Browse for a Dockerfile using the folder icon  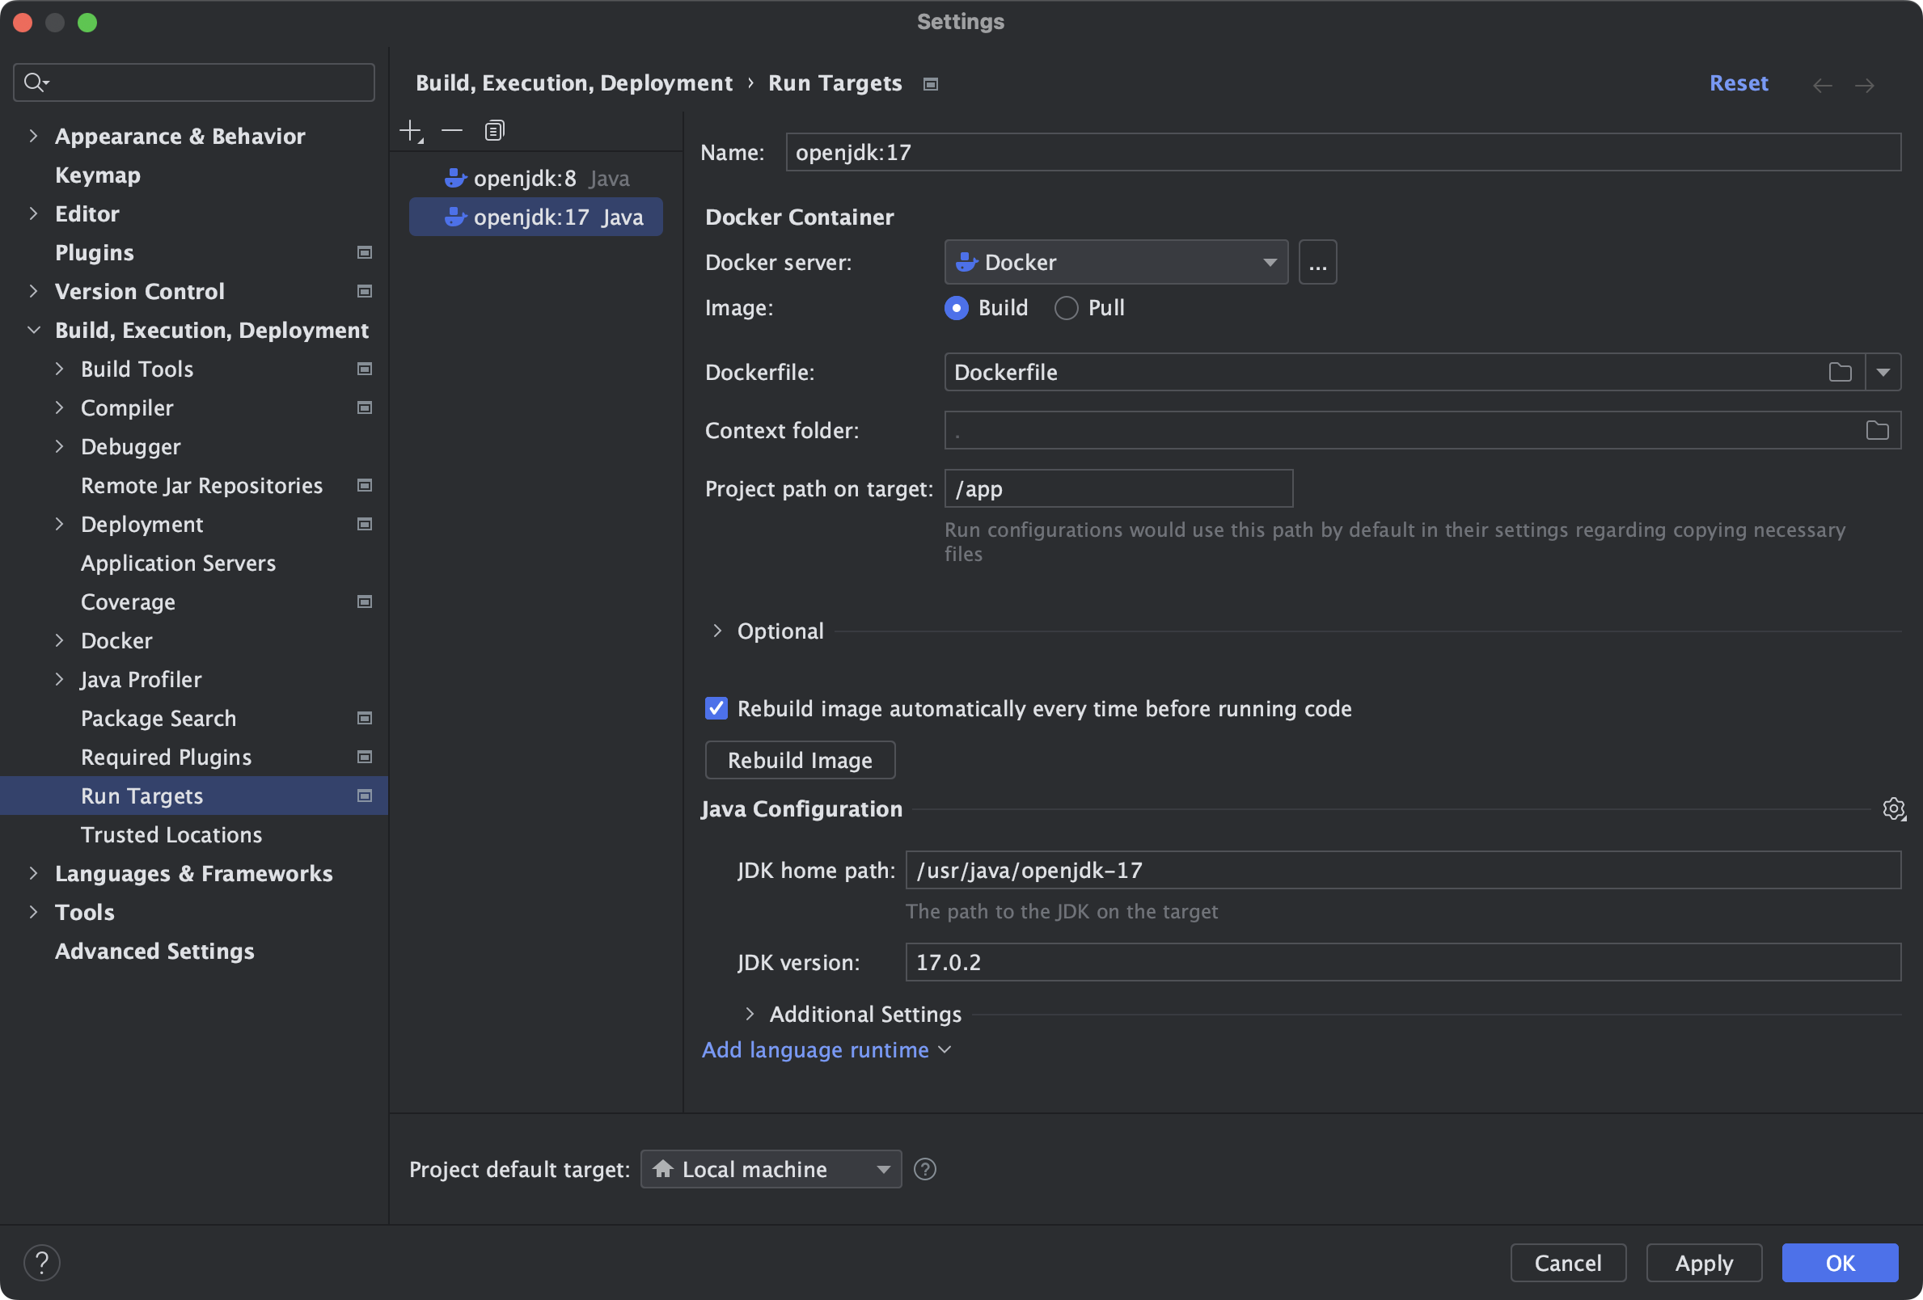click(x=1841, y=373)
